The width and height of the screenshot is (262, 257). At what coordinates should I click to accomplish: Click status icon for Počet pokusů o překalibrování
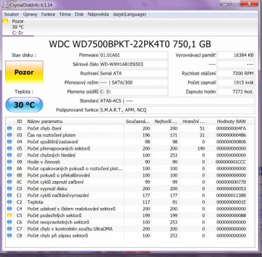coord(9,175)
